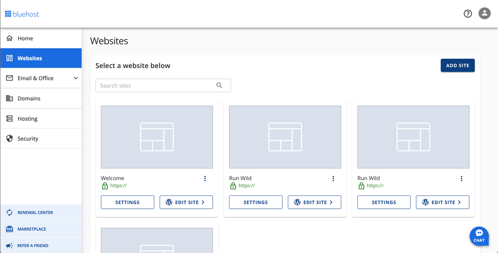Go to Home in sidebar
Screen dimensions: 498x253
[41, 38]
